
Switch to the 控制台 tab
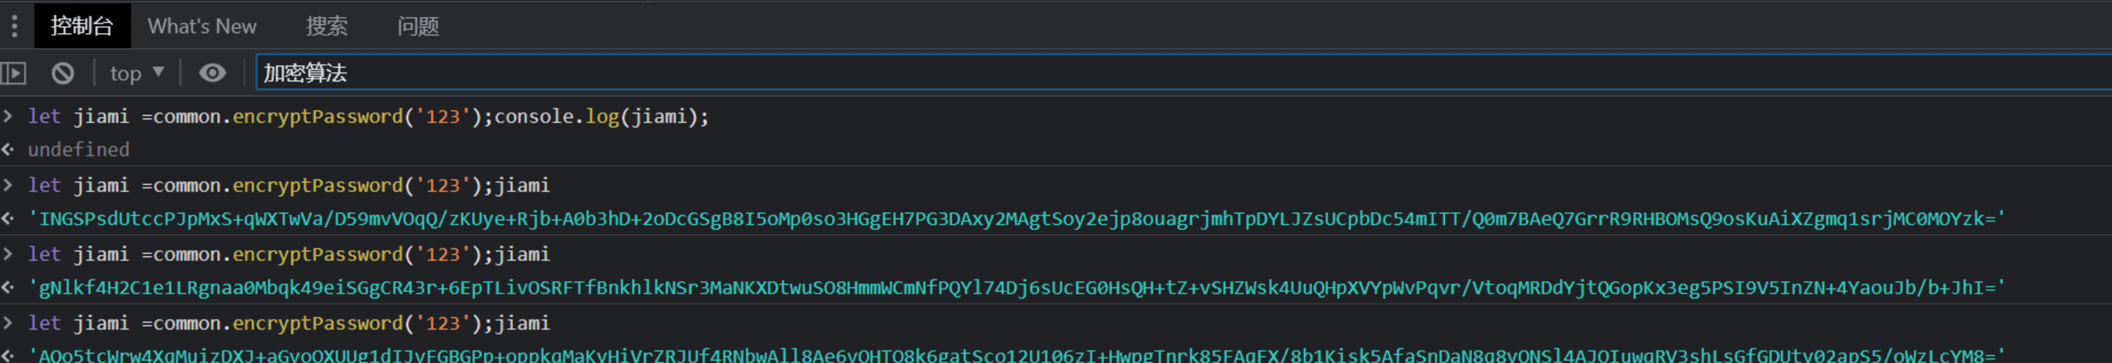[82, 26]
